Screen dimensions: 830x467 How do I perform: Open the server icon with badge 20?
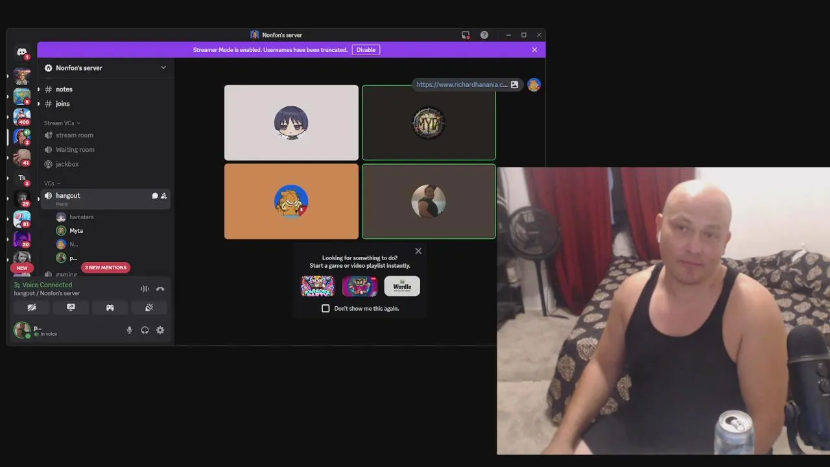pos(22,239)
